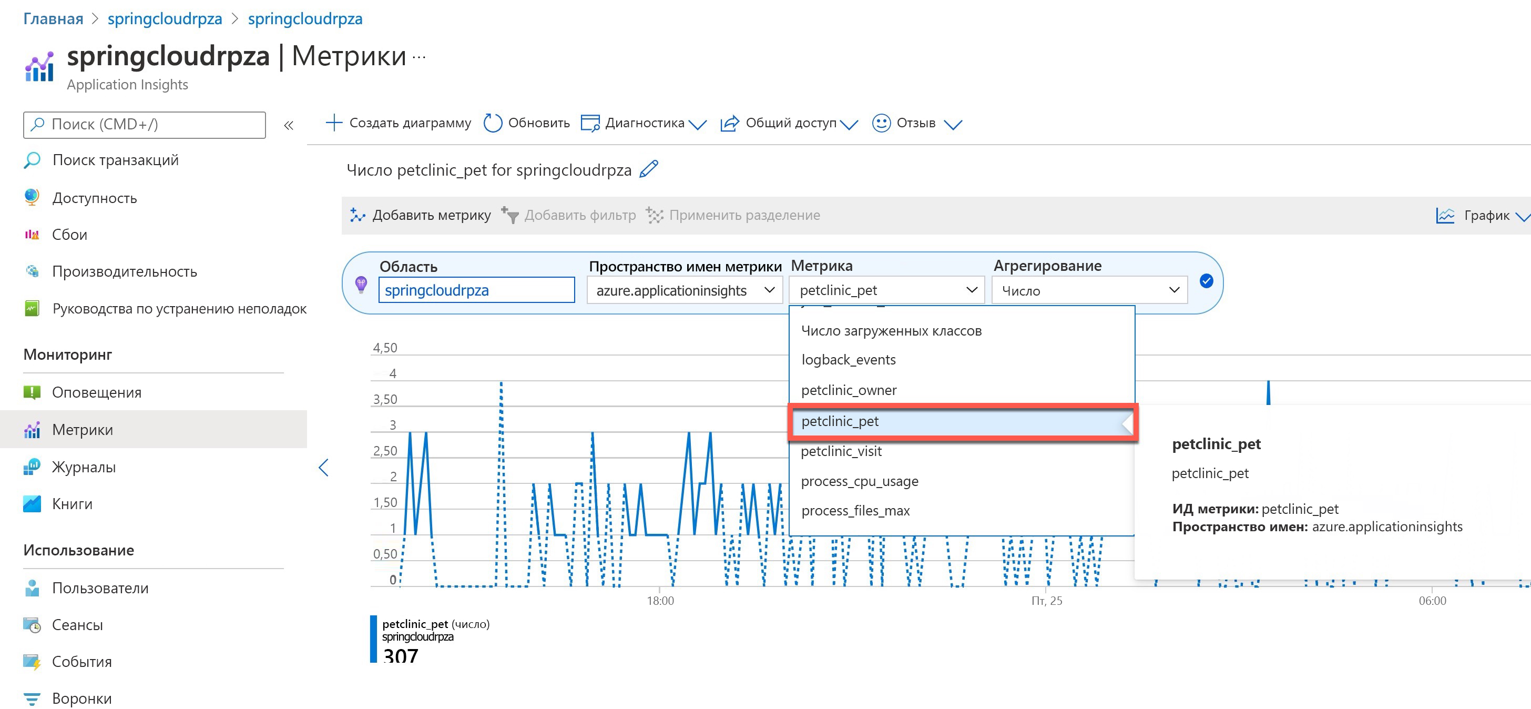Click the Производительность sidebar label

[124, 272]
